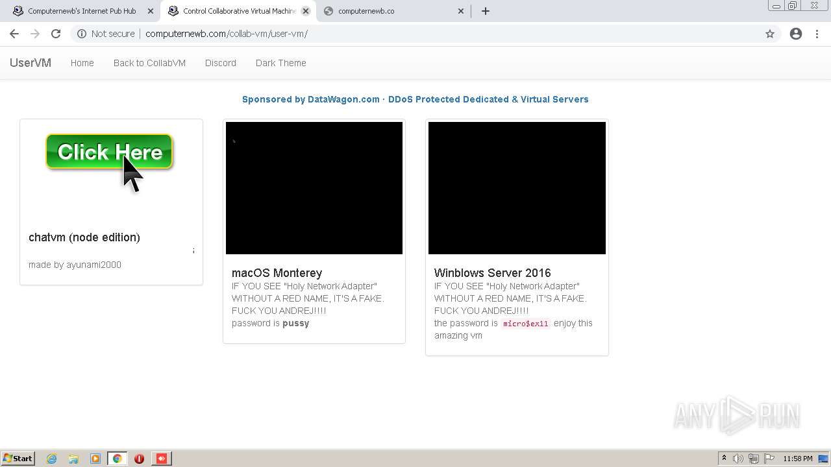Click the browser forward arrow
831x467 pixels.
(x=35, y=34)
